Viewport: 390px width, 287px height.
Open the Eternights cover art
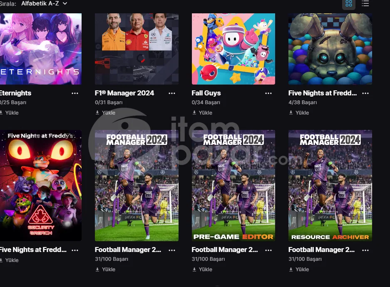tap(40, 49)
